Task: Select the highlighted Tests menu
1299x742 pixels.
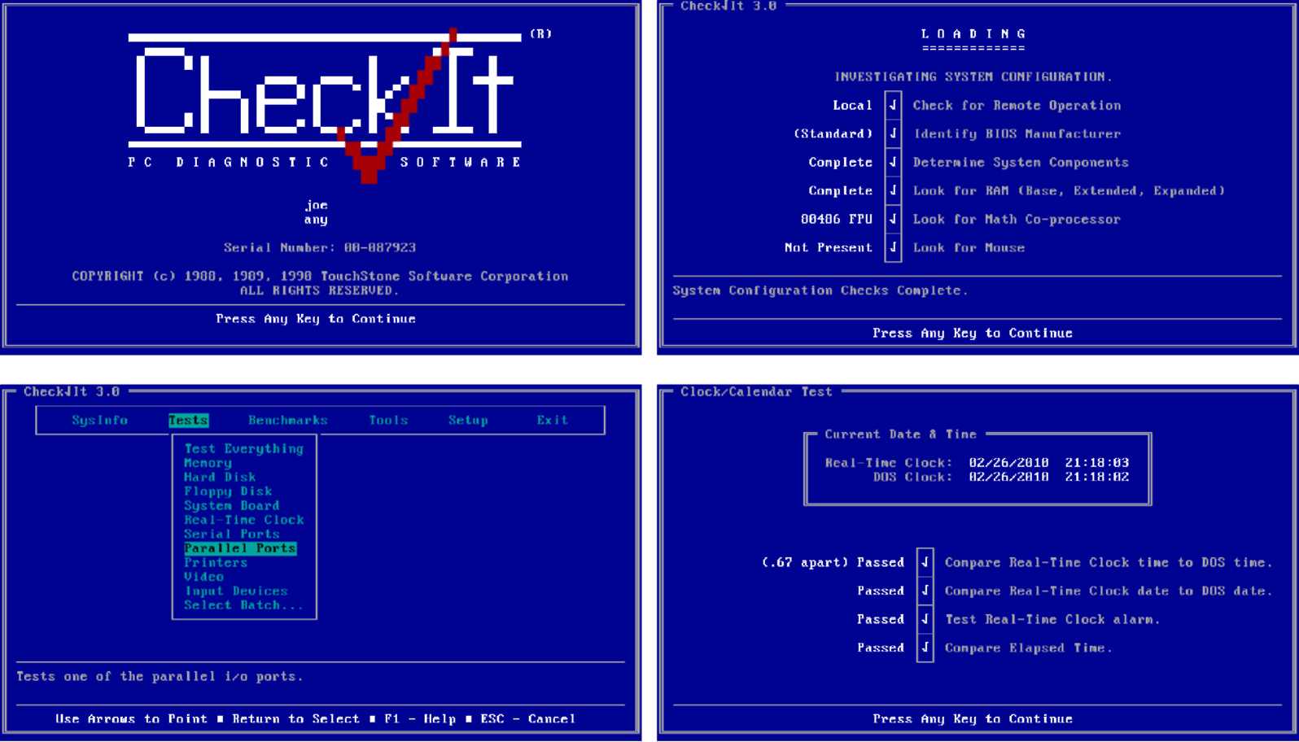Action: pyautogui.click(x=188, y=420)
